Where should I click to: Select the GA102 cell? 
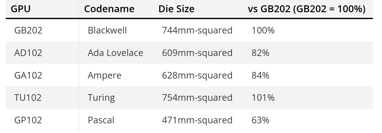point(28,75)
